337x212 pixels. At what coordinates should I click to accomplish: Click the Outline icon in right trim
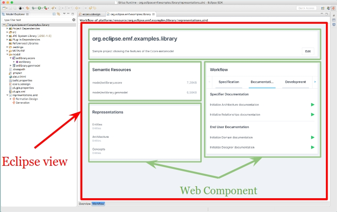pos(334,16)
